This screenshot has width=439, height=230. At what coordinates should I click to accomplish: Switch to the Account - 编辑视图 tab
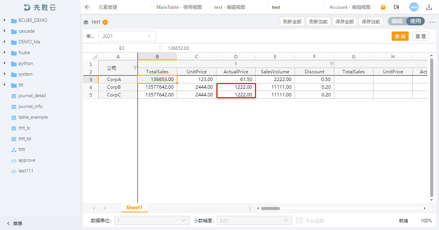click(350, 7)
